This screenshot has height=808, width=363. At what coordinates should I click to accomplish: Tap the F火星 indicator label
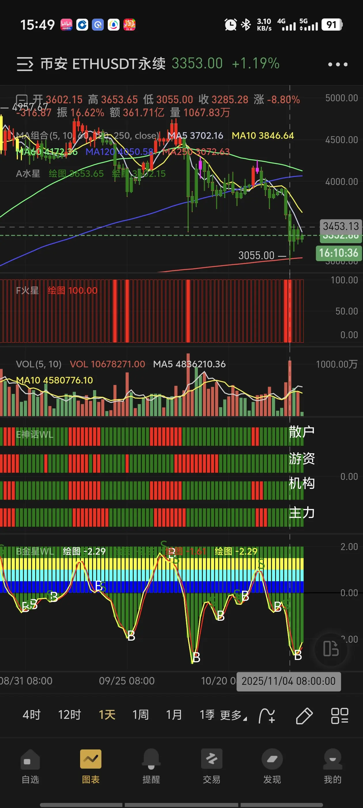pos(27,291)
